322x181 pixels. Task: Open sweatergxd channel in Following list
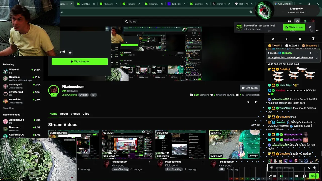coord(22,94)
